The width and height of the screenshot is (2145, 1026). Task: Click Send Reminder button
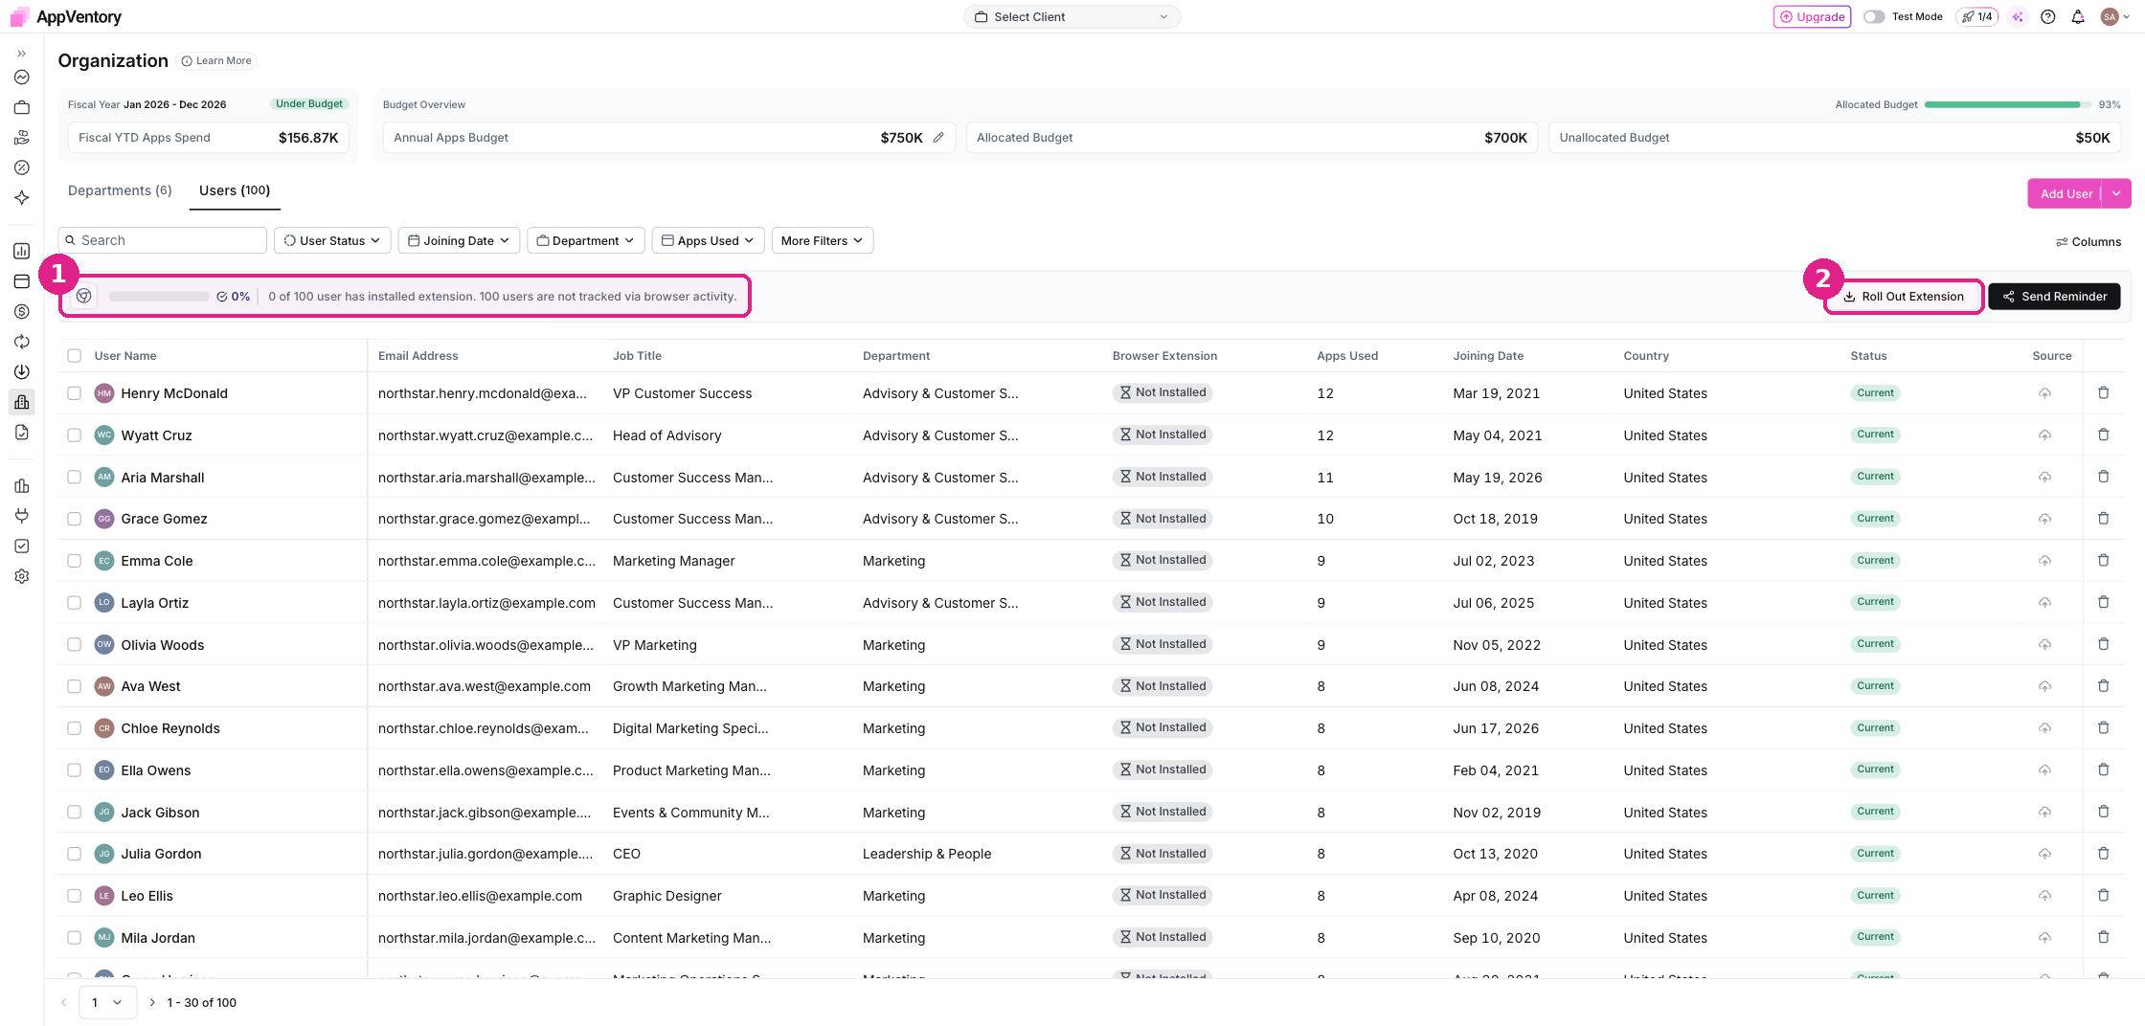[x=2054, y=297]
